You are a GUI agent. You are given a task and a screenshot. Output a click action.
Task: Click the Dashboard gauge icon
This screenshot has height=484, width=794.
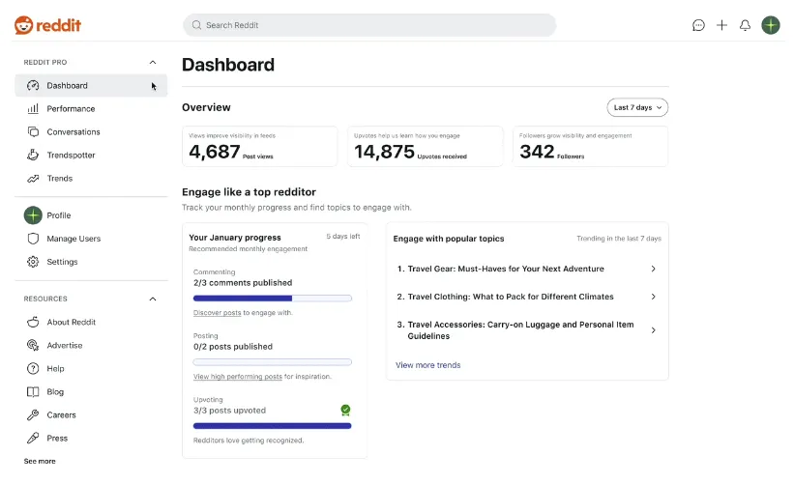click(x=33, y=85)
